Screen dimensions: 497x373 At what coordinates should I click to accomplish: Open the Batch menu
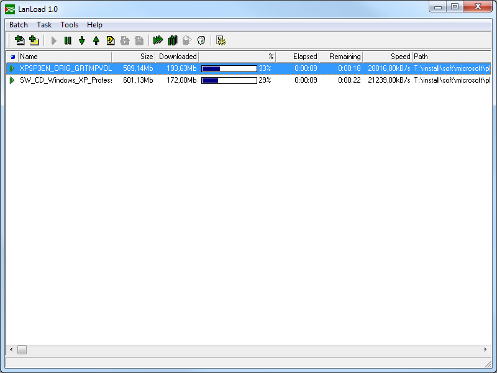coord(19,25)
